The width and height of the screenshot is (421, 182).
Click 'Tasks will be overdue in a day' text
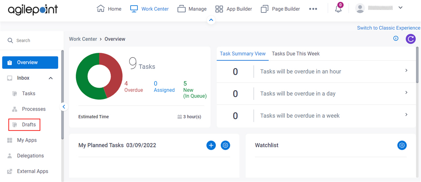click(x=298, y=93)
